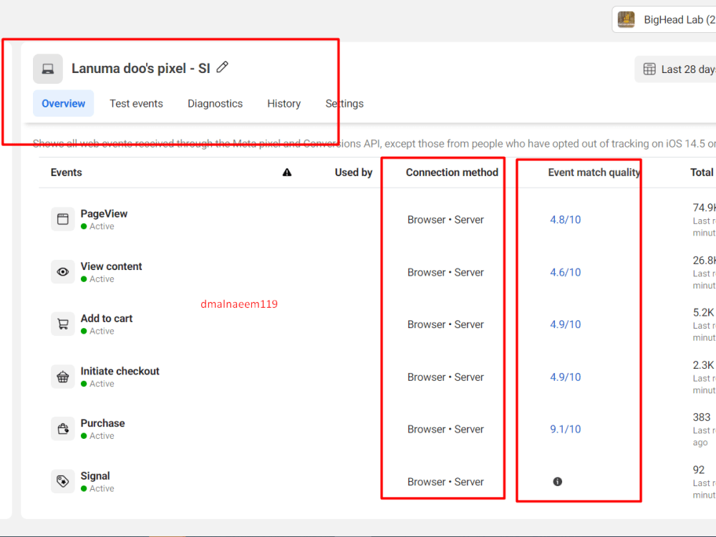The height and width of the screenshot is (537, 716).
Task: Click the 92 total for Signal
Action: pyautogui.click(x=699, y=470)
